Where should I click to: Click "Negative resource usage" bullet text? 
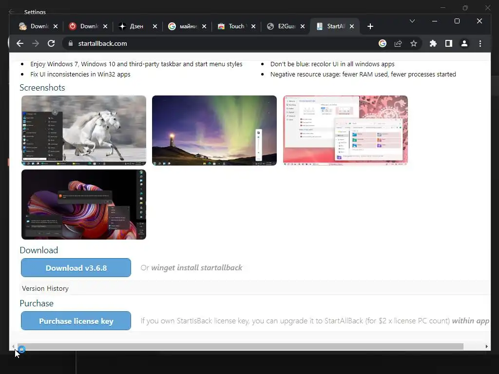(363, 74)
